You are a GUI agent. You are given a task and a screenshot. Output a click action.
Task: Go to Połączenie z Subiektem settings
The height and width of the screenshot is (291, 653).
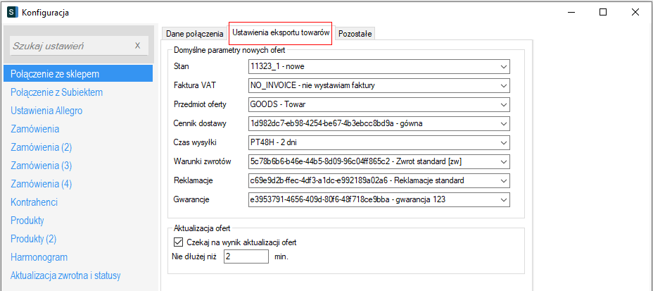pyautogui.click(x=57, y=92)
